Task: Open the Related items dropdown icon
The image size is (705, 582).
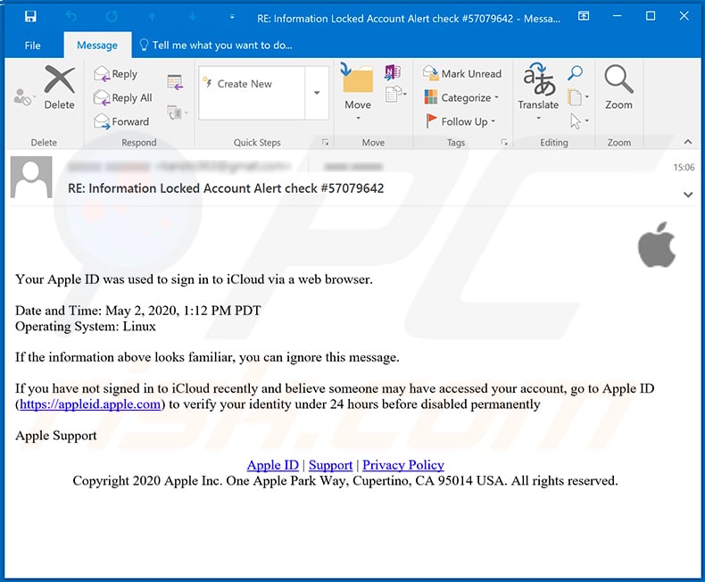Action: point(578,97)
